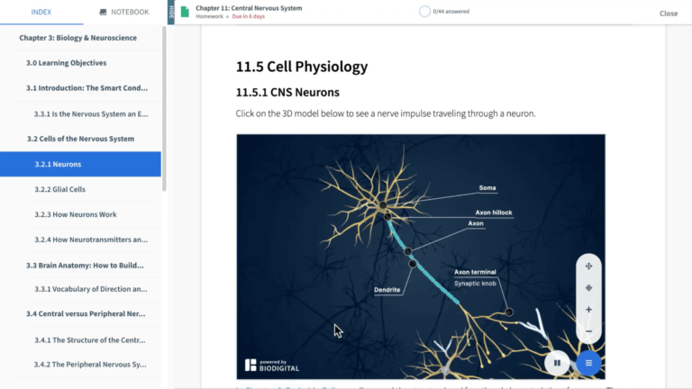Expand 3.2 Cells of the Nervous System
Viewport: 692px width, 389px height.
pyautogui.click(x=80, y=139)
